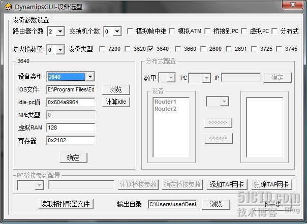This screenshot has height=224, width=307.
Task: Check the 2600 device type box
Action: click(203, 49)
